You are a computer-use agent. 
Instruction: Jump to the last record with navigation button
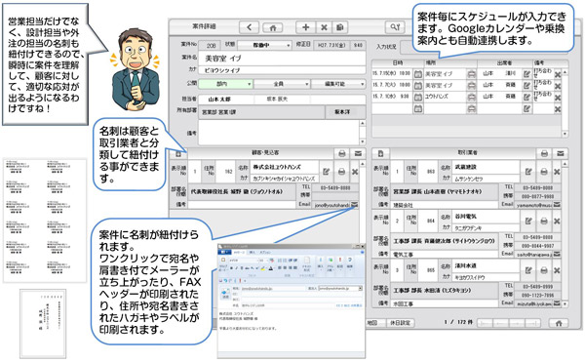[533, 323]
